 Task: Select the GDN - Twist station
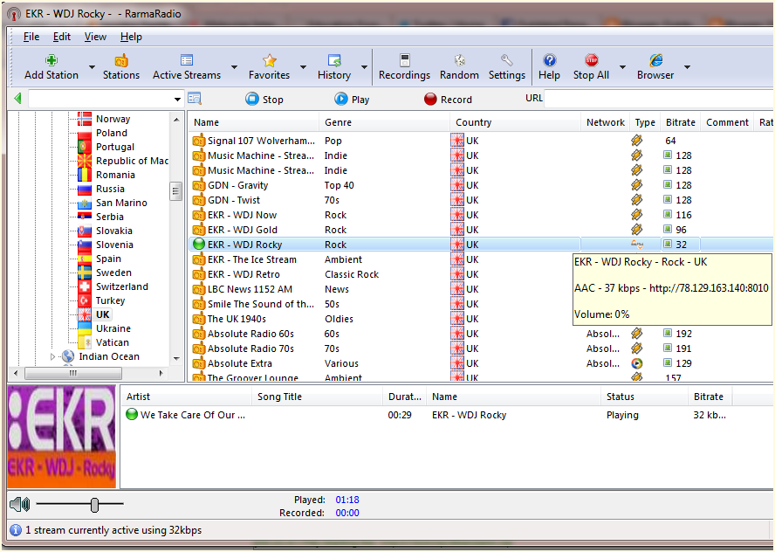[x=234, y=200]
